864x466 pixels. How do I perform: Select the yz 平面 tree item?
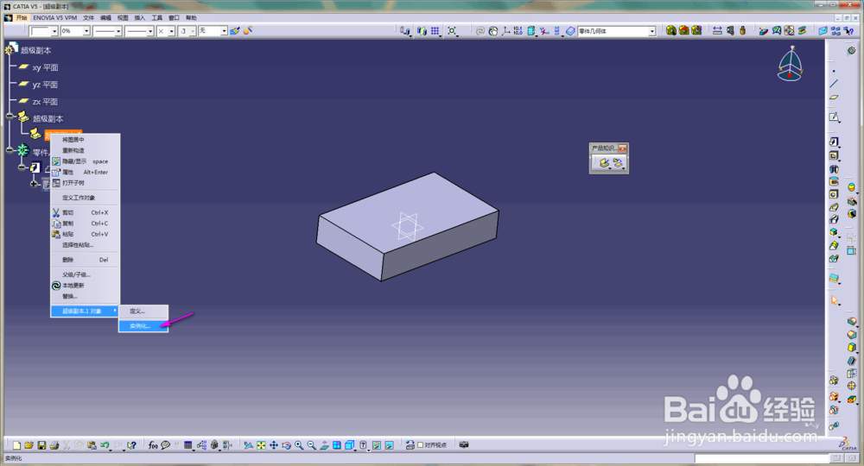[x=45, y=85]
